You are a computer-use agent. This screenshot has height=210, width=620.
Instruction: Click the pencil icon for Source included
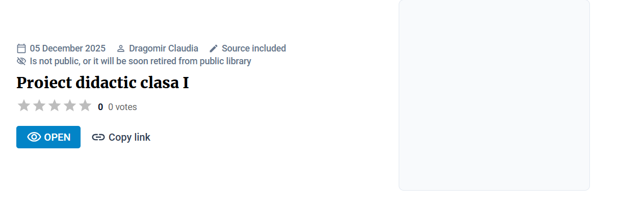click(214, 48)
